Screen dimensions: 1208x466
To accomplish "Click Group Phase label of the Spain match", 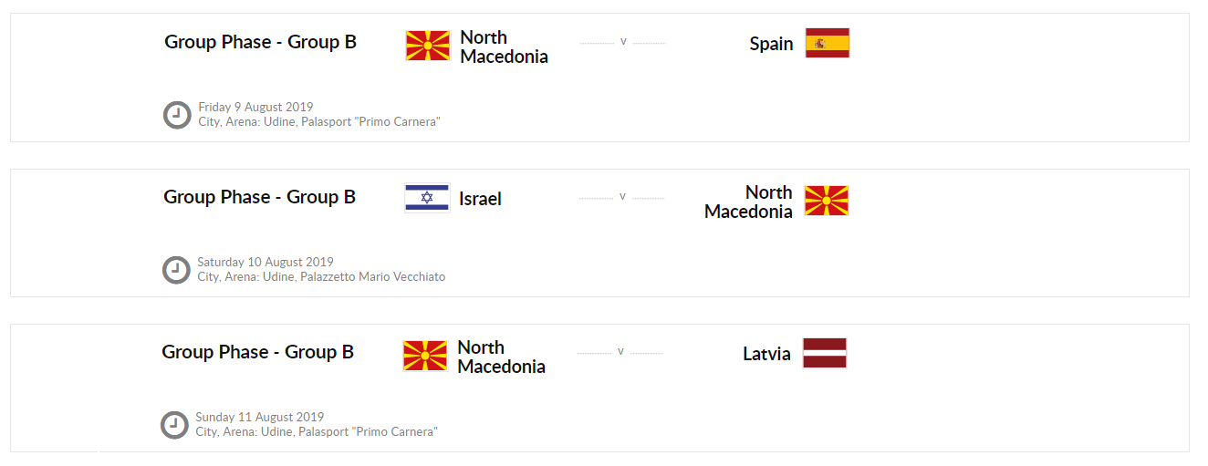I will 260,42.
